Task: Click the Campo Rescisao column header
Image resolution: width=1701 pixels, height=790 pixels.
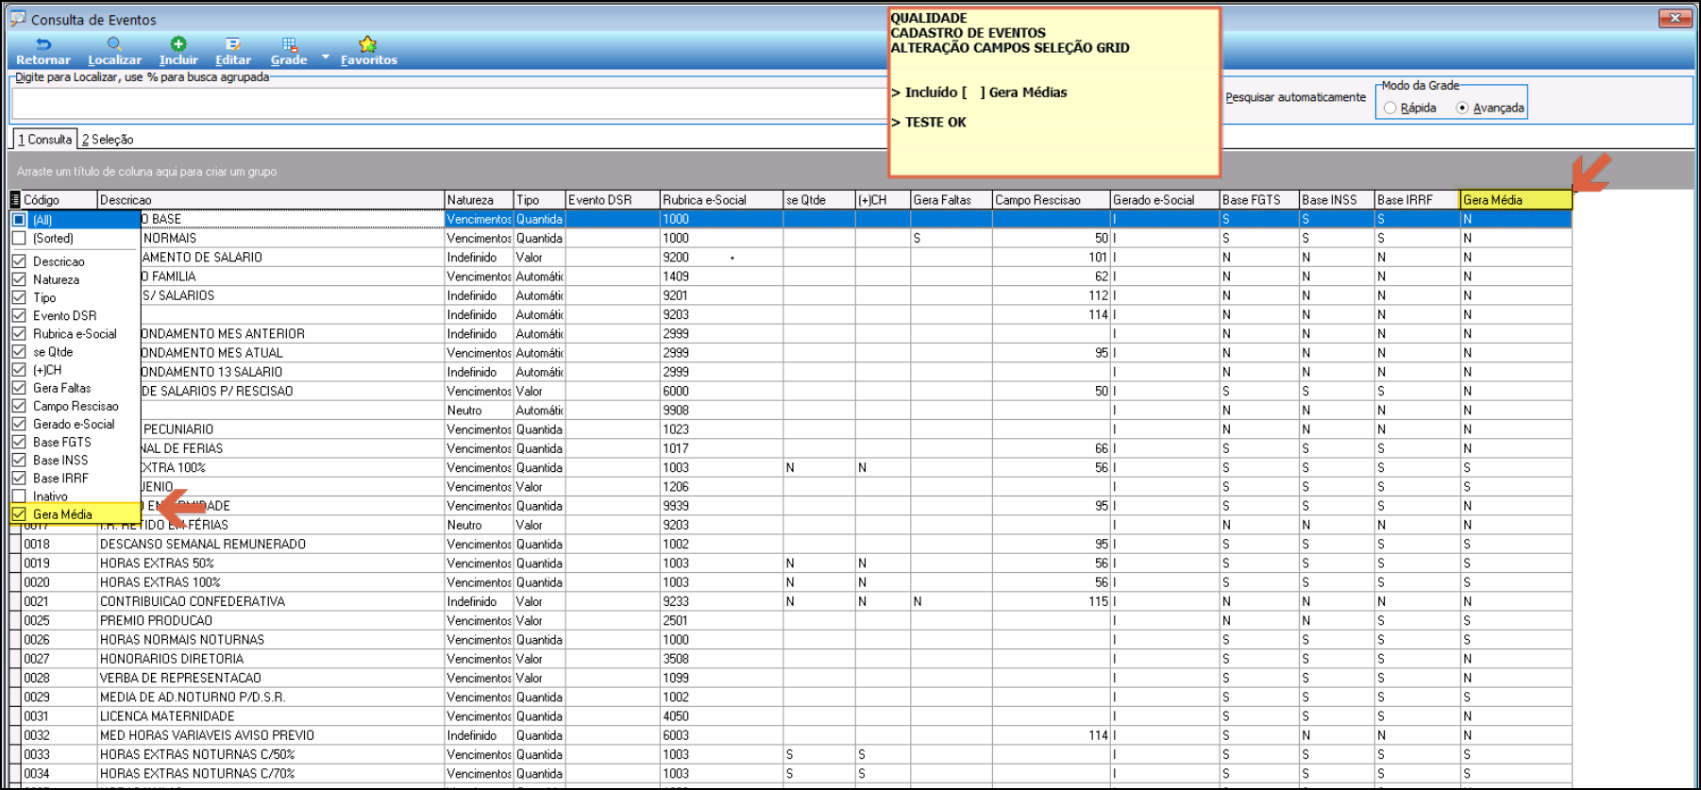Action: pyautogui.click(x=1051, y=200)
